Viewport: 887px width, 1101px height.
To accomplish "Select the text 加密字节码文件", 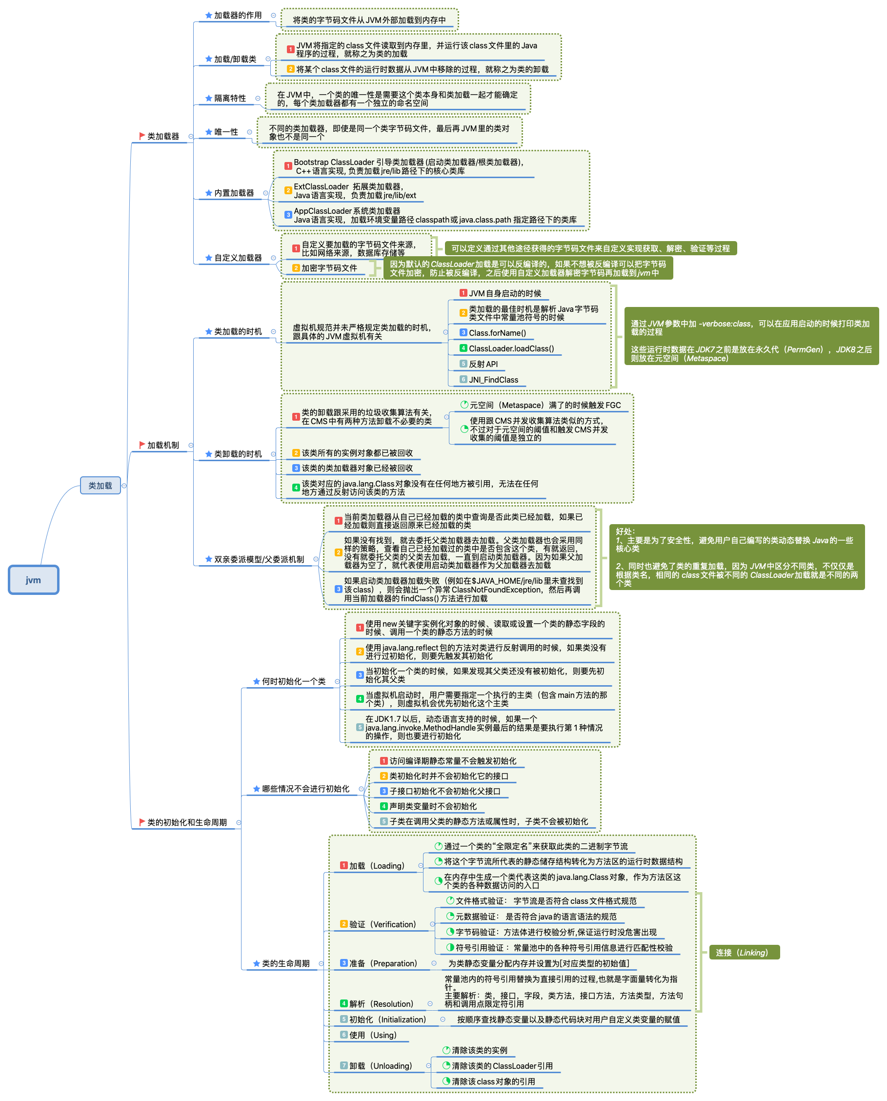I will click(x=329, y=268).
